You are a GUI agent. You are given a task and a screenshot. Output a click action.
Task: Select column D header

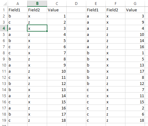[76, 3]
